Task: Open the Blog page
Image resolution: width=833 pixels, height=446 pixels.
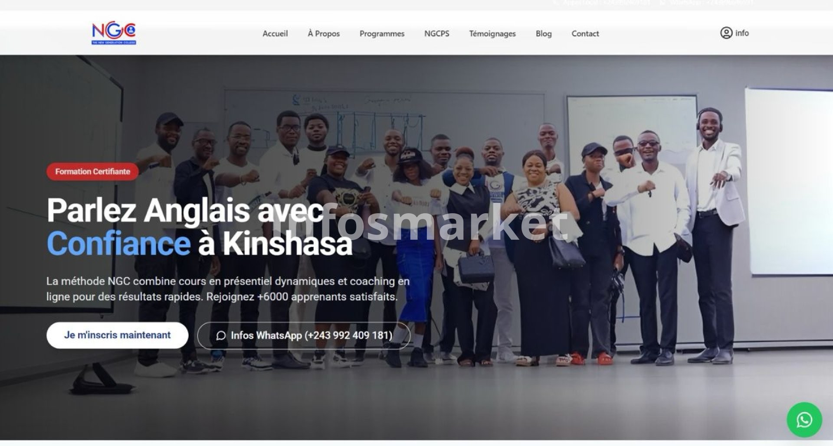Action: tap(543, 33)
